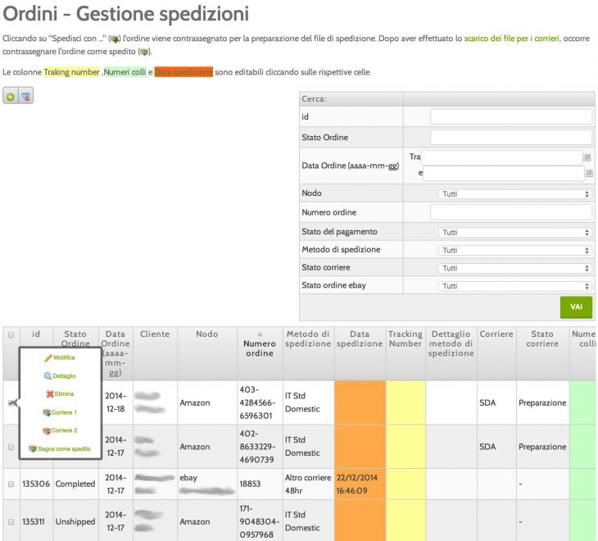The height and width of the screenshot is (541, 598).
Task: Open the Stato ordine ebay dropdown
Action: tap(515, 286)
